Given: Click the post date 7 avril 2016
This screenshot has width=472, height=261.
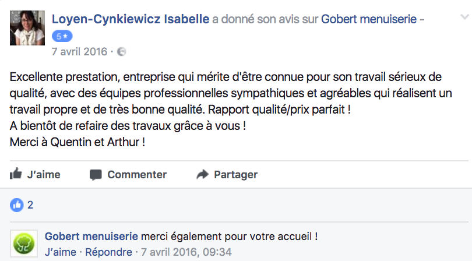Looking at the screenshot, I should click(79, 52).
